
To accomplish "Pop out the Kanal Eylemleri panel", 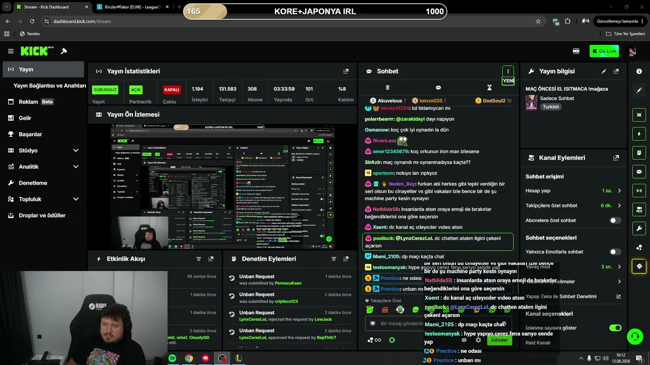I will 616,158.
